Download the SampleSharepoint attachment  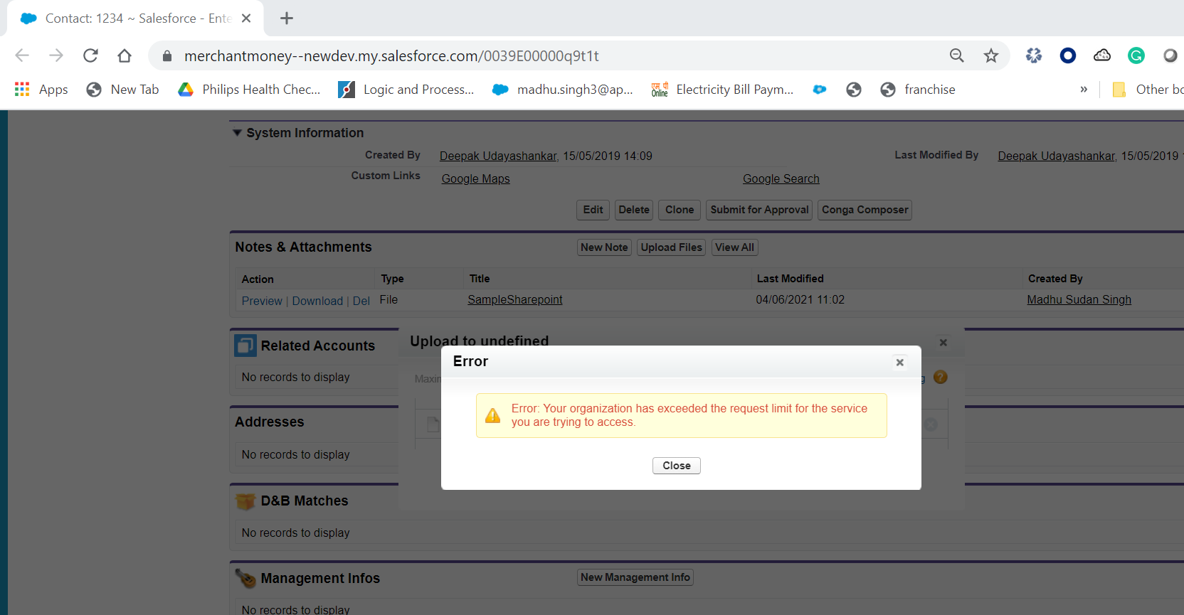click(x=317, y=301)
